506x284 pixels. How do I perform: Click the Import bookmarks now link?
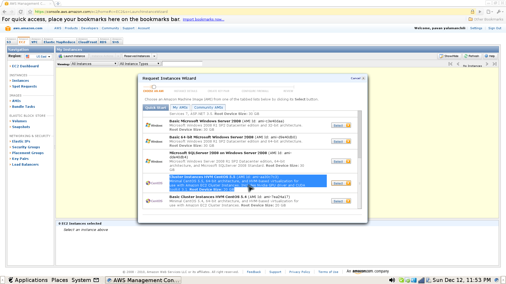click(203, 19)
